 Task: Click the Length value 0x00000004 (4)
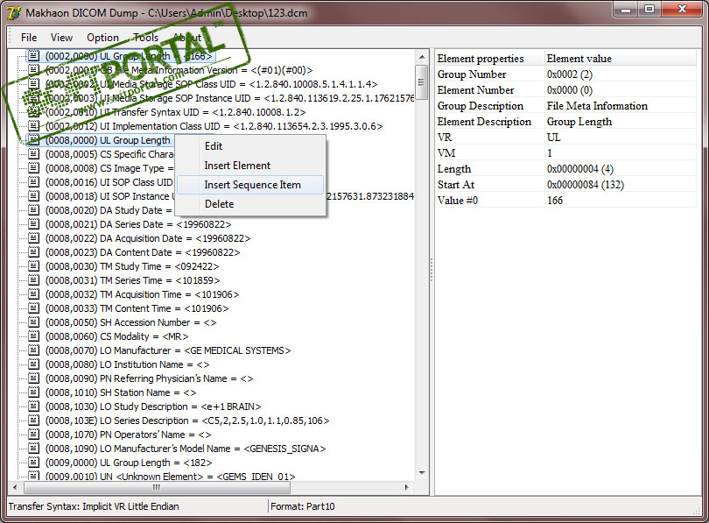pyautogui.click(x=579, y=169)
